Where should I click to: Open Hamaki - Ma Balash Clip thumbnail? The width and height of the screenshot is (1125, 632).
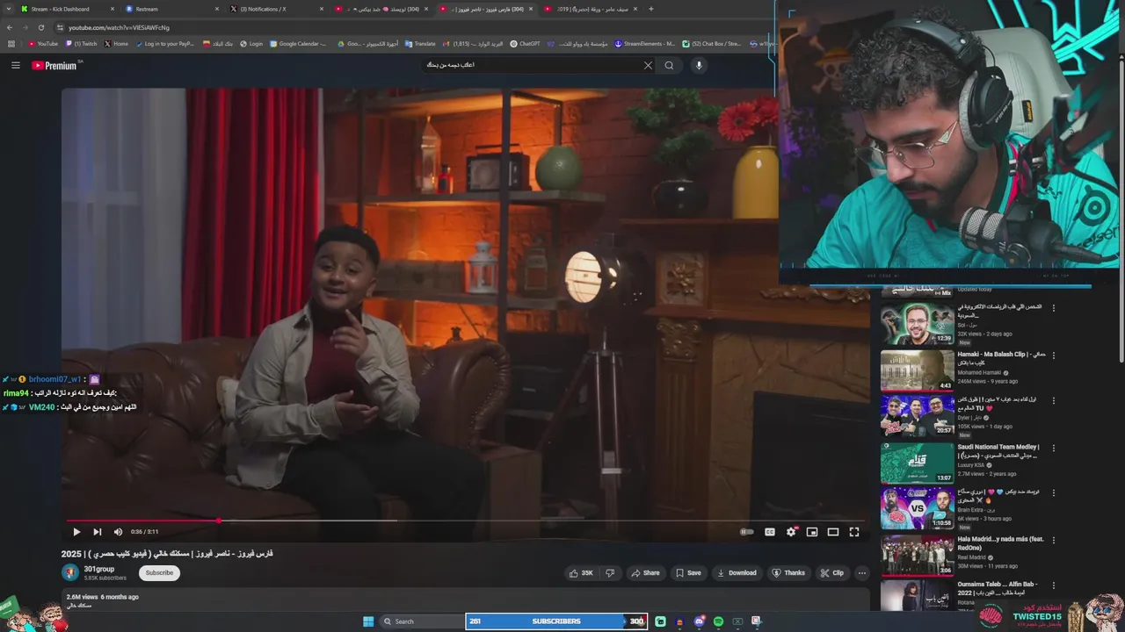tap(917, 370)
